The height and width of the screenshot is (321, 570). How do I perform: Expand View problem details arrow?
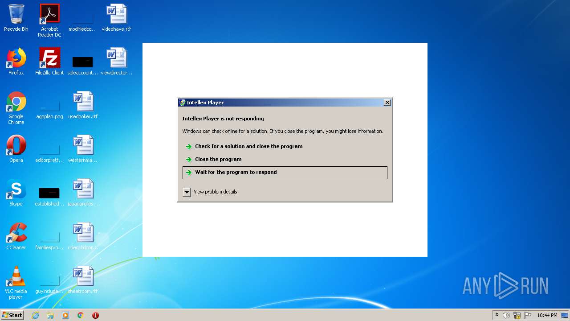187,192
